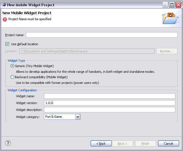The width and height of the screenshot is (183, 151).
Task: Click the 'Widget category:' label
Action: [x=28, y=117]
